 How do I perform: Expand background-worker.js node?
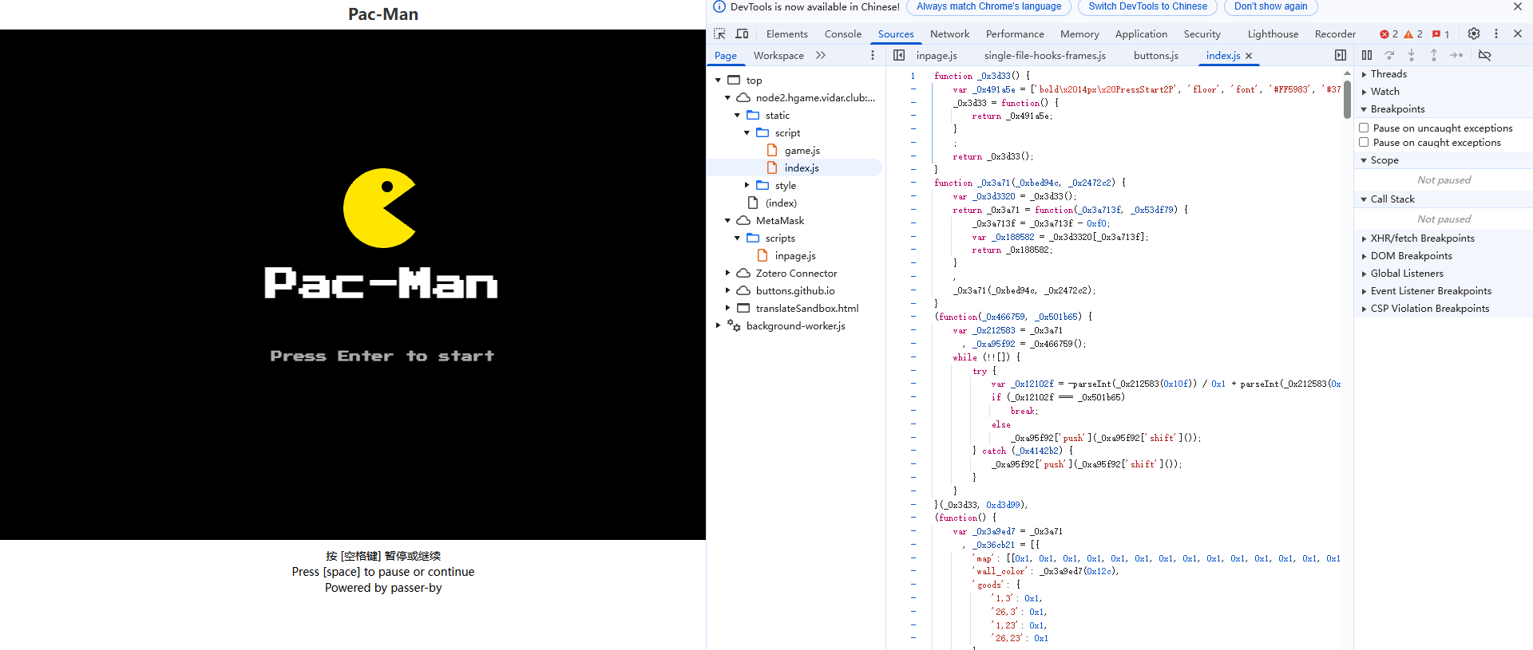(718, 325)
